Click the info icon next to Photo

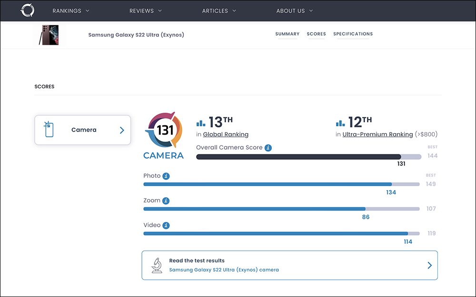click(x=166, y=176)
